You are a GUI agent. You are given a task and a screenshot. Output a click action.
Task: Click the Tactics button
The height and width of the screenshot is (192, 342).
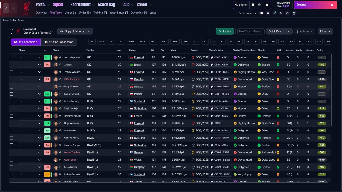click(x=224, y=31)
